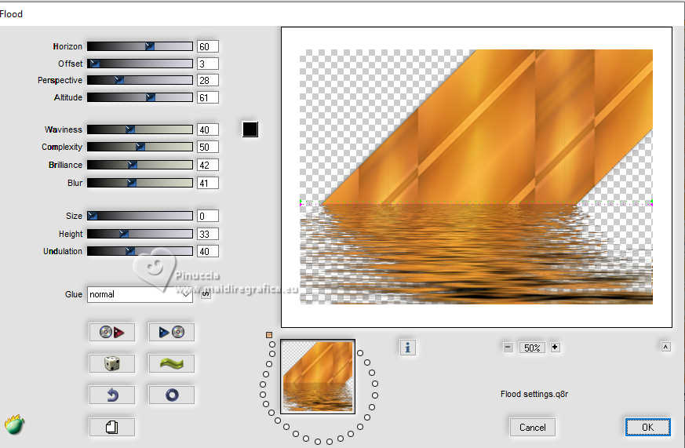Click the Blur value field showing 41

coord(207,183)
